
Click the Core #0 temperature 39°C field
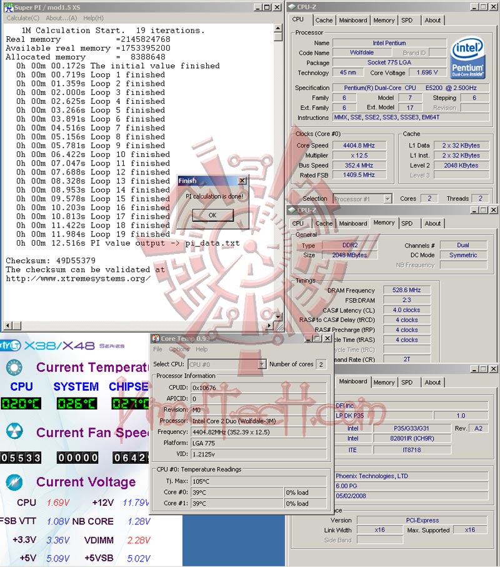point(237,492)
